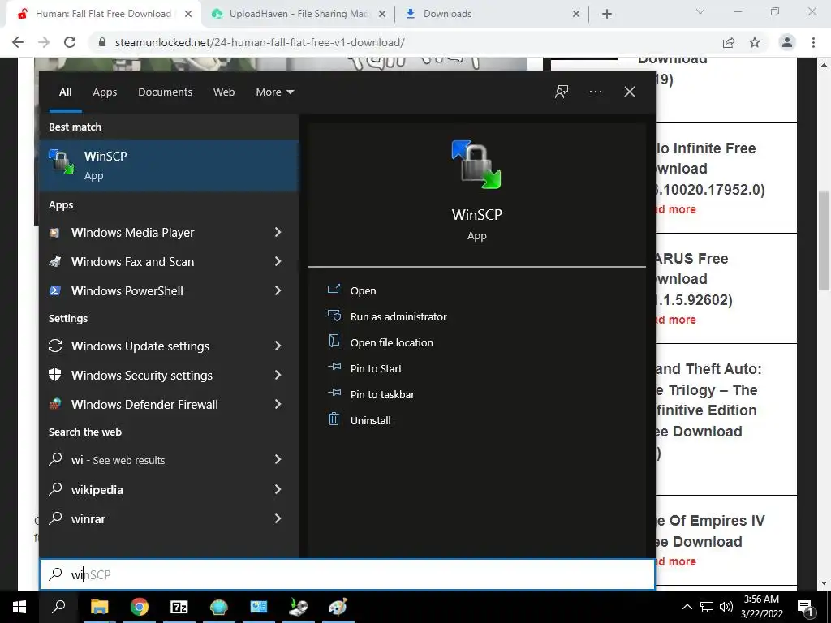Expand the winrar web suggestion arrow
The image size is (831, 623).
(x=278, y=518)
